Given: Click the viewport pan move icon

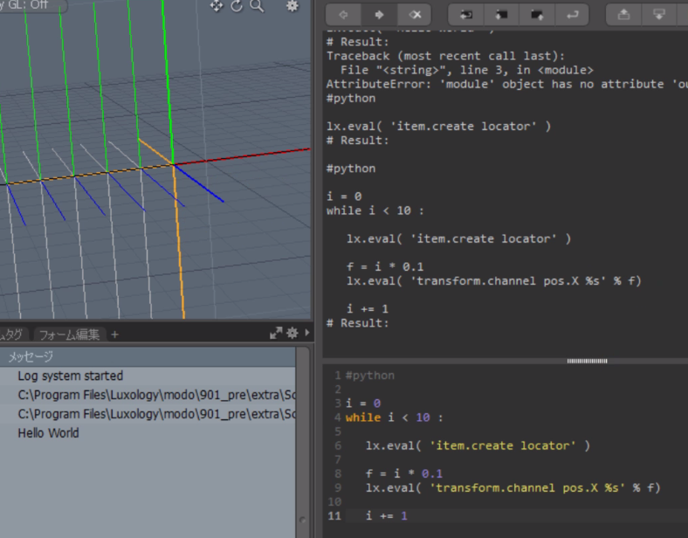Looking at the screenshot, I should pyautogui.click(x=217, y=6).
